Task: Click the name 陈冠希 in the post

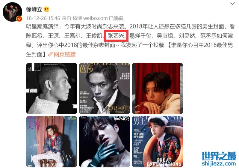Action: 34,36
